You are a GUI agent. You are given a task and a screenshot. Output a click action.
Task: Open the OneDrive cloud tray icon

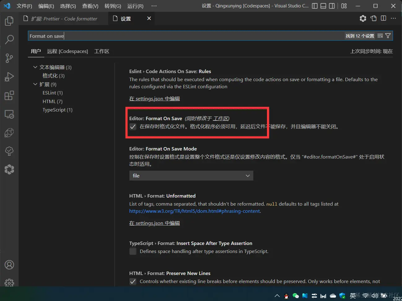click(x=333, y=296)
